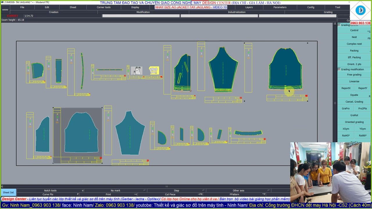Select the yellow label image sheet
The image size is (372, 209).
pyautogui.click(x=154, y=70)
